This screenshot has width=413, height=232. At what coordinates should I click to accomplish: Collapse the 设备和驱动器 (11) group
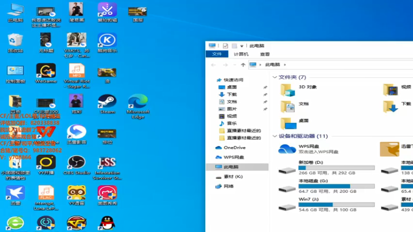tap(275, 136)
